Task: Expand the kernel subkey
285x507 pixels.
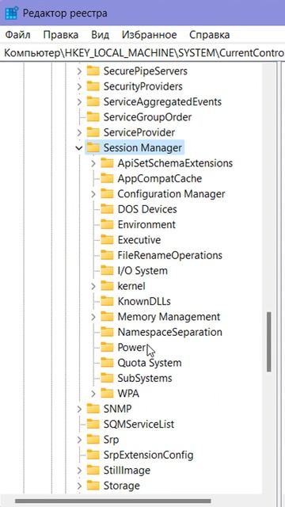Action: tap(93, 286)
